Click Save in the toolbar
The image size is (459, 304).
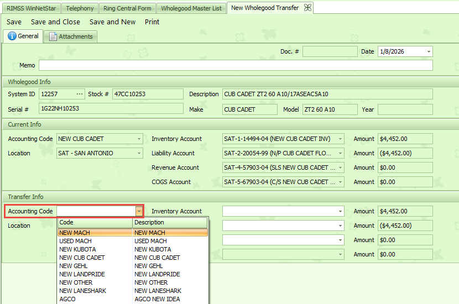click(14, 22)
